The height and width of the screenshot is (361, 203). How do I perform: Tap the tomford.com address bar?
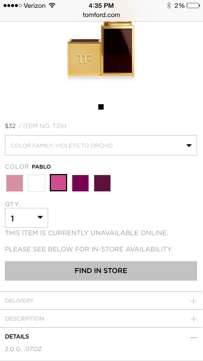(101, 15)
